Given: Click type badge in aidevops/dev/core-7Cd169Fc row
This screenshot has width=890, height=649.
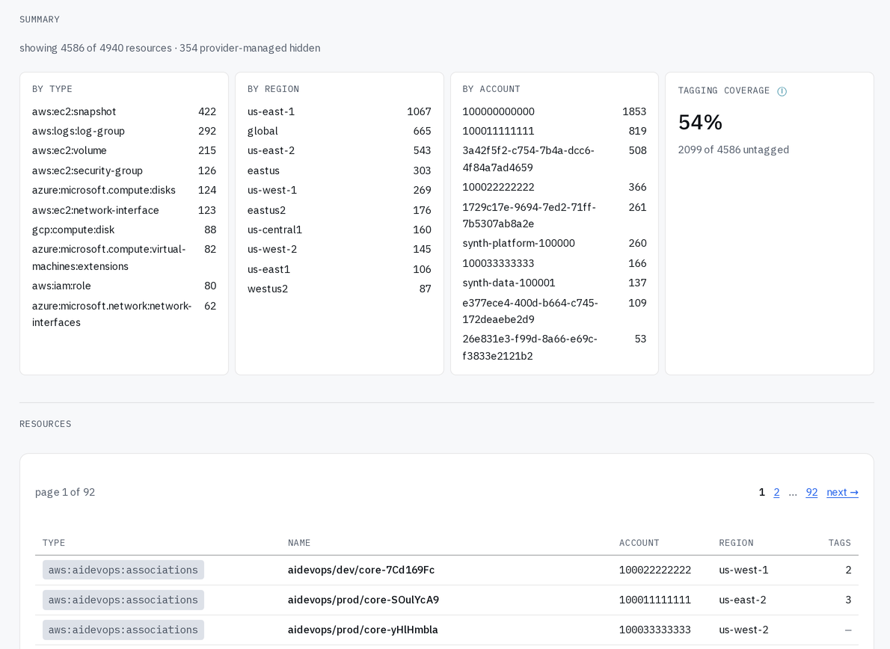Looking at the screenshot, I should tap(123, 570).
